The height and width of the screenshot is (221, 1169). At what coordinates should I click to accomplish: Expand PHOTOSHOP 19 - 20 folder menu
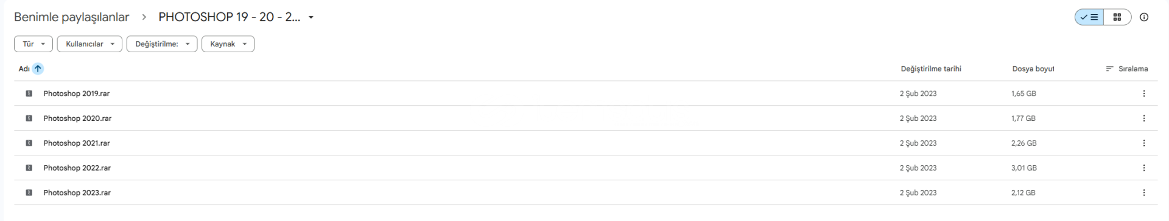click(x=311, y=18)
